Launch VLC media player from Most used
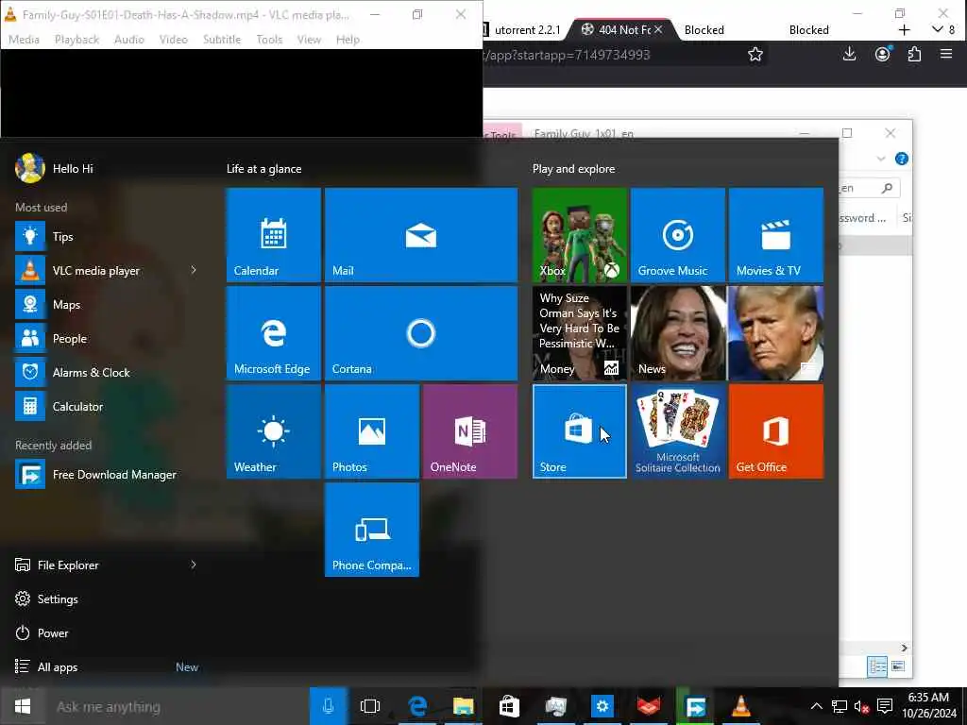Viewport: 967px width, 725px height. 95,270
